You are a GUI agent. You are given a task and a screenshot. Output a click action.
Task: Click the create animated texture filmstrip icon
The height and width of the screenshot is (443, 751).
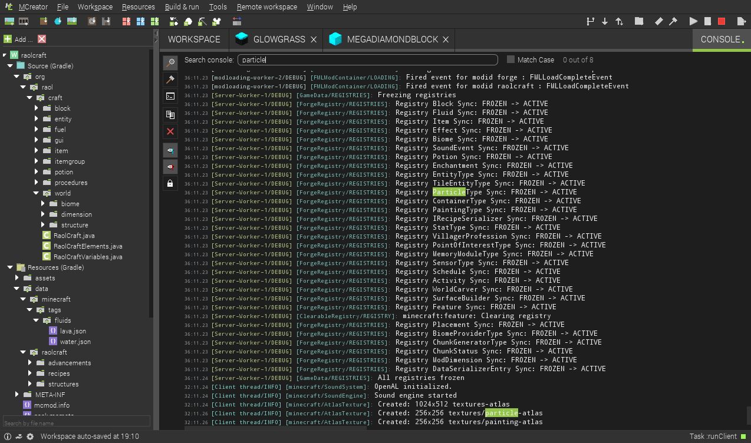click(x=24, y=21)
